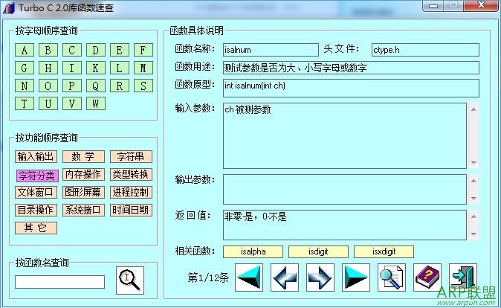This screenshot has width=501, height=308.
Task: Click the 头文件 field showing ctype.h
Action: point(425,50)
